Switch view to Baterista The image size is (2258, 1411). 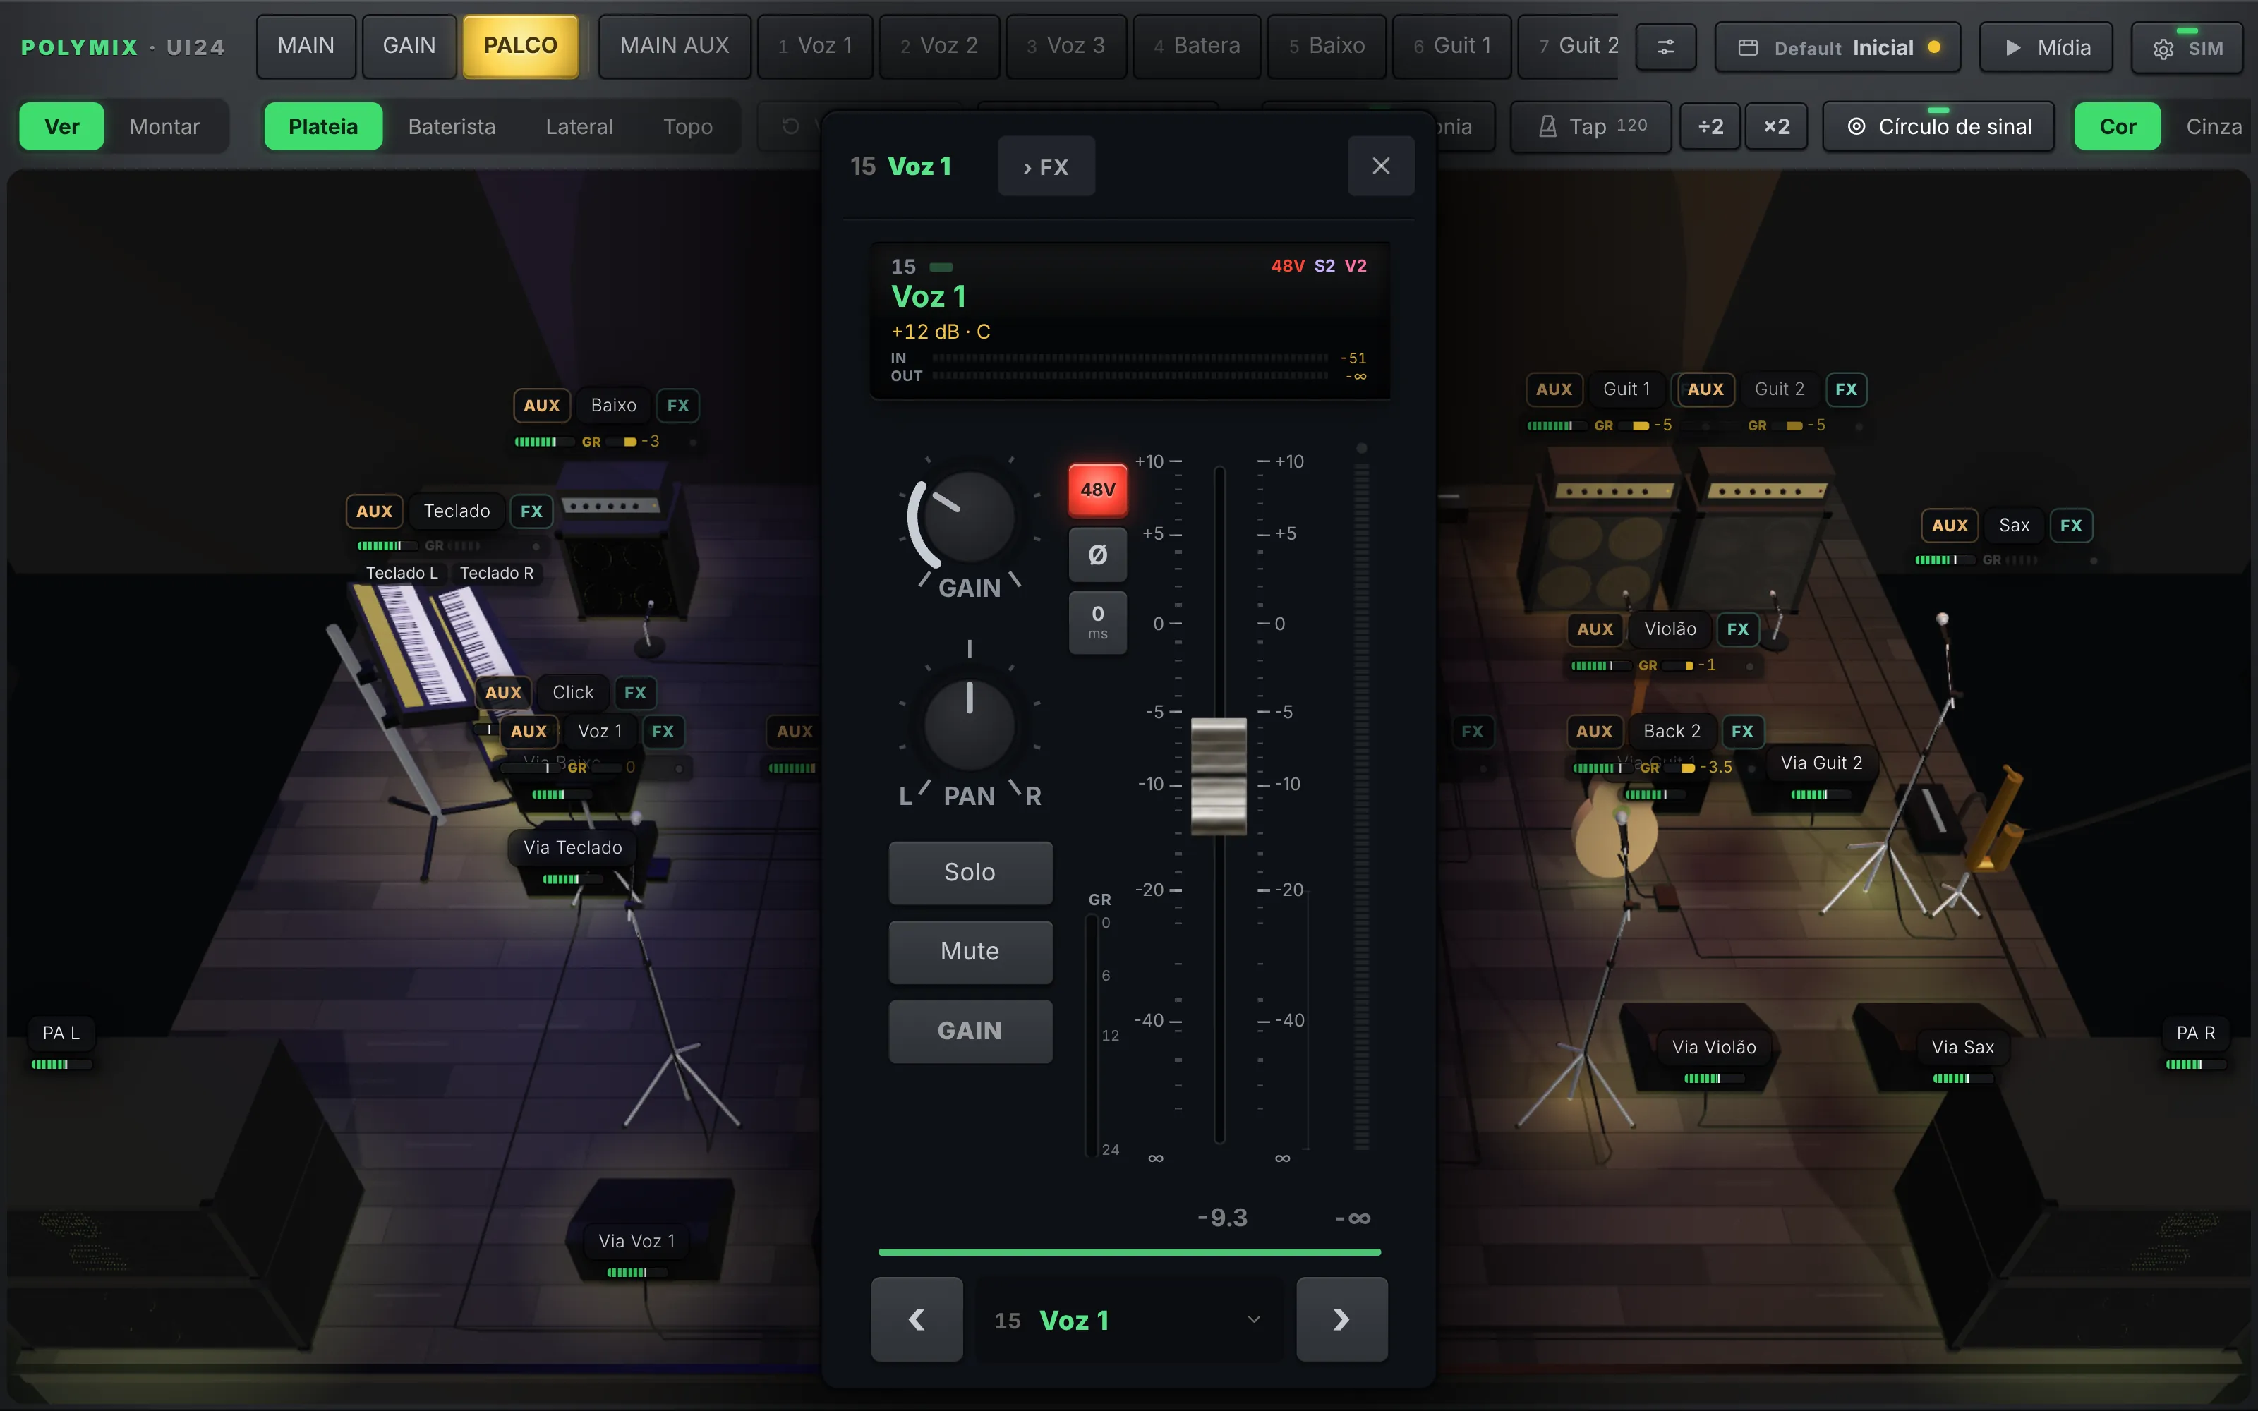point(452,126)
